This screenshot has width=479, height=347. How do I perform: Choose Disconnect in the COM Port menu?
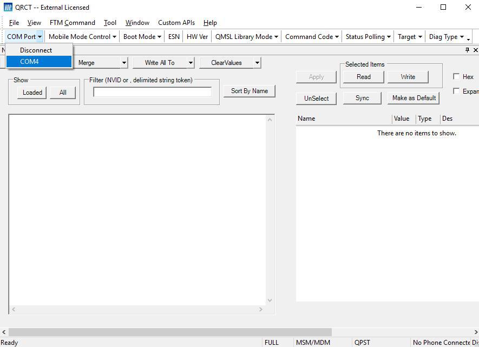point(36,50)
